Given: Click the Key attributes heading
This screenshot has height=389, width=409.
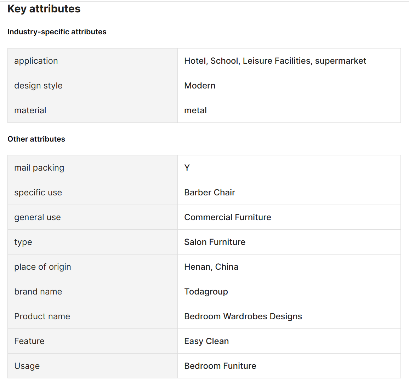Looking at the screenshot, I should (x=44, y=9).
